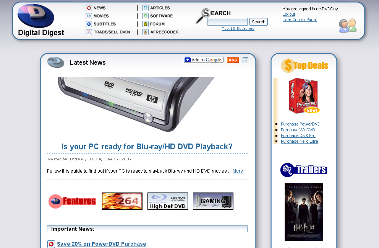Click into the search text field

227,22
